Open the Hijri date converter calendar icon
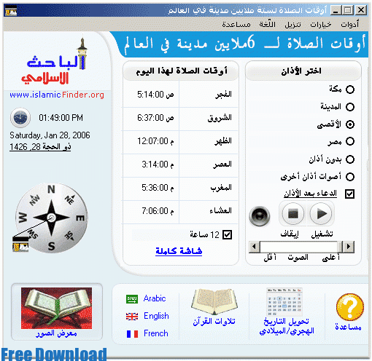The width and height of the screenshot is (372, 361). (284, 301)
